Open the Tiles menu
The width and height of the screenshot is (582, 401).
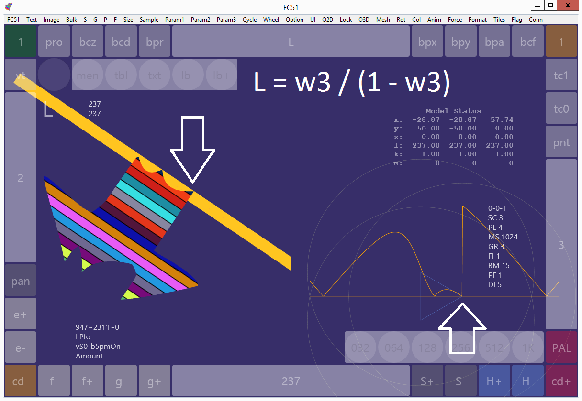[499, 20]
